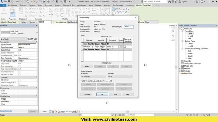Viewport: 218px width, 122px height.
Task: Click the Open file icon in quick access toolbar
Action: [5, 1]
